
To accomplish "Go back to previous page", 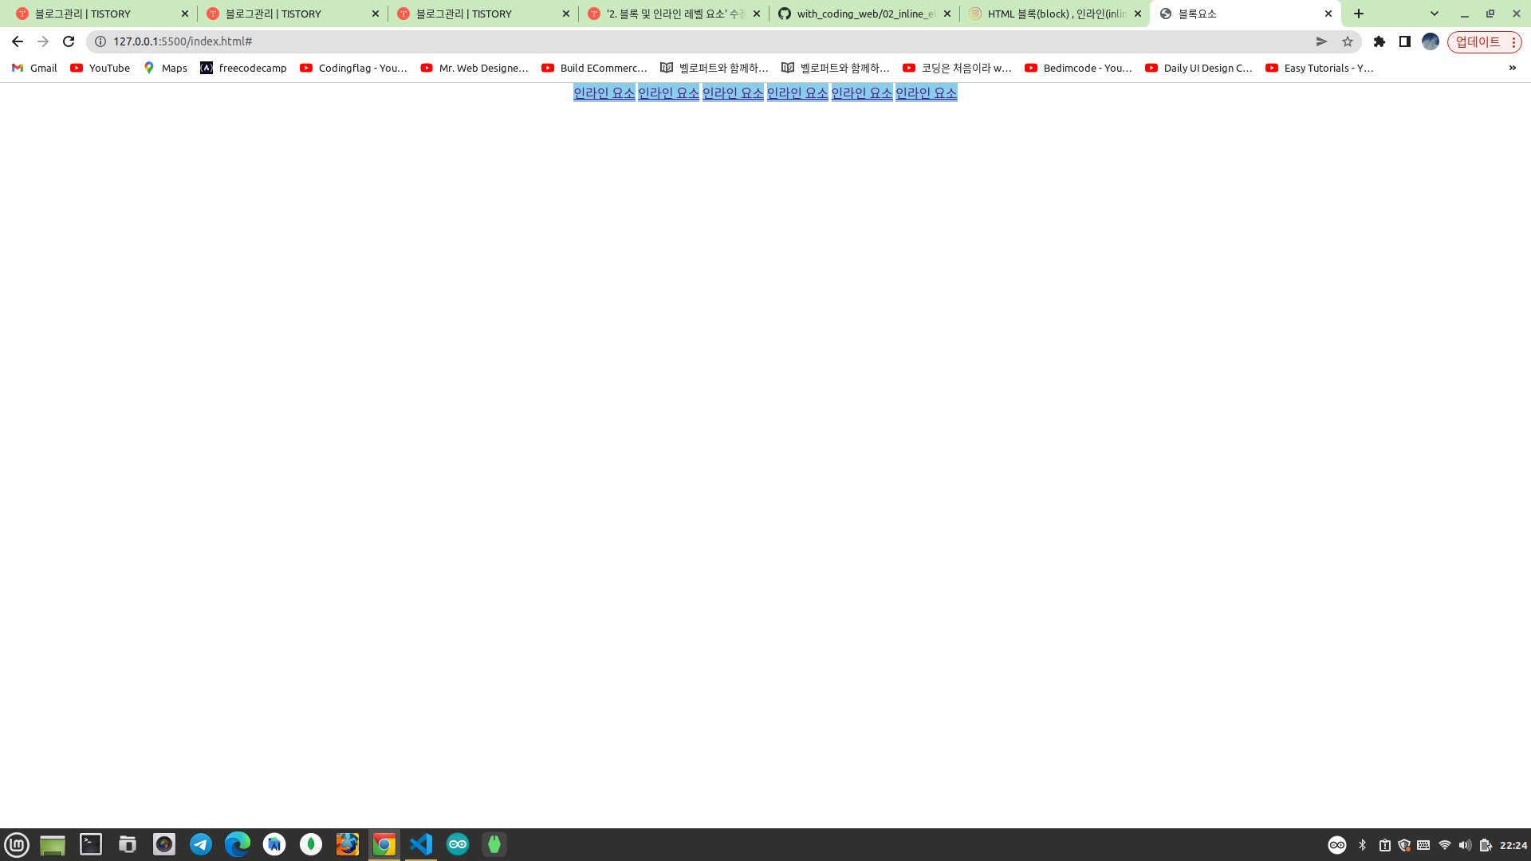I will pos(18,41).
